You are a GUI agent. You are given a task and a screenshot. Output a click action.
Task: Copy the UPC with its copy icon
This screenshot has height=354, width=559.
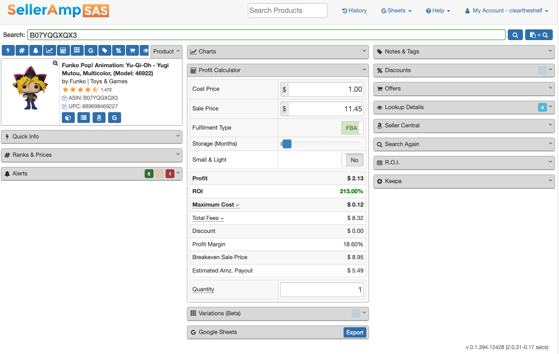(x=64, y=106)
